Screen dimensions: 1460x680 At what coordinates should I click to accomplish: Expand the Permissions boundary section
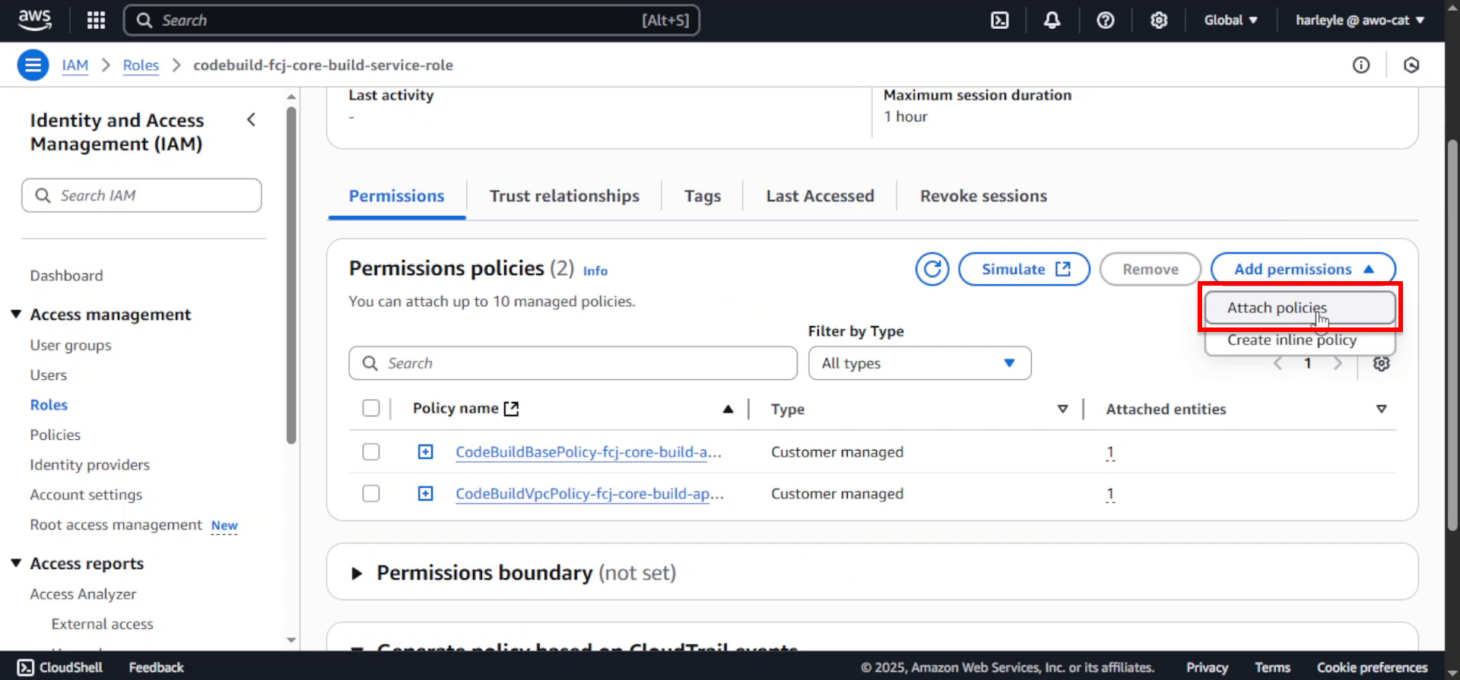(357, 574)
